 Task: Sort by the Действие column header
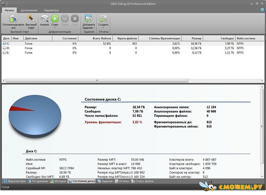coord(38,38)
